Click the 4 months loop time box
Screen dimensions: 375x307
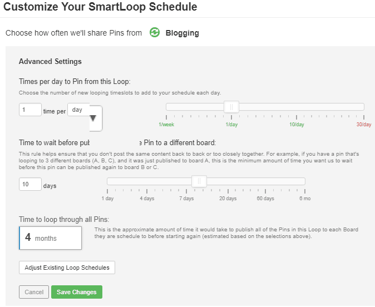point(50,238)
